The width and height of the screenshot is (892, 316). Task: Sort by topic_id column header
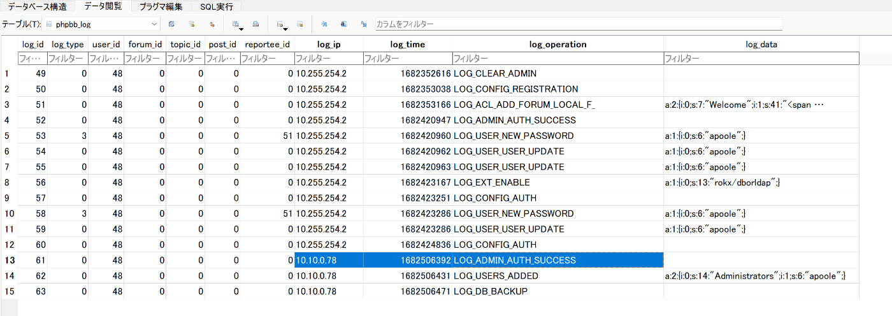(x=185, y=45)
